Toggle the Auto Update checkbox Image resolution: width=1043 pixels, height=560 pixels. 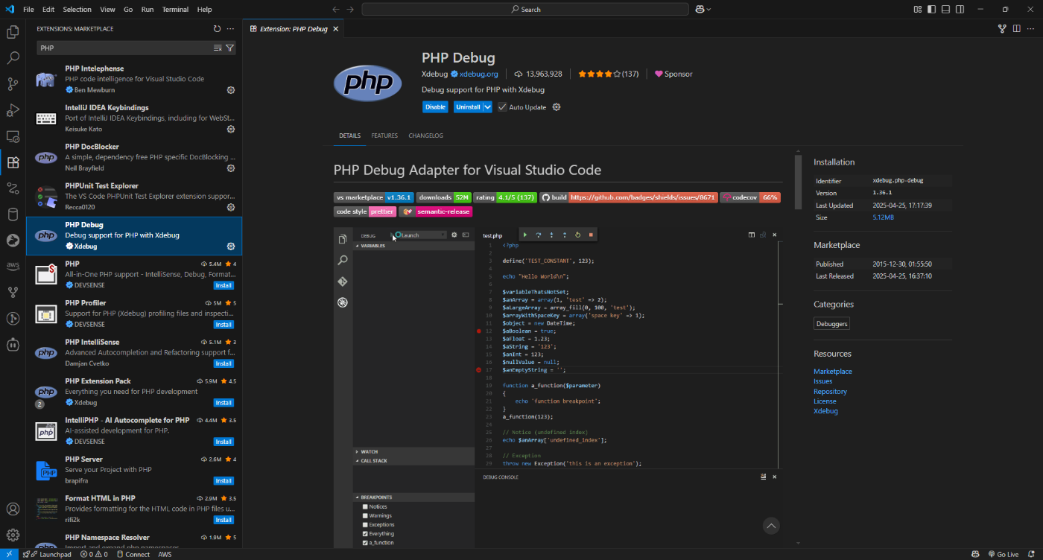tap(502, 107)
